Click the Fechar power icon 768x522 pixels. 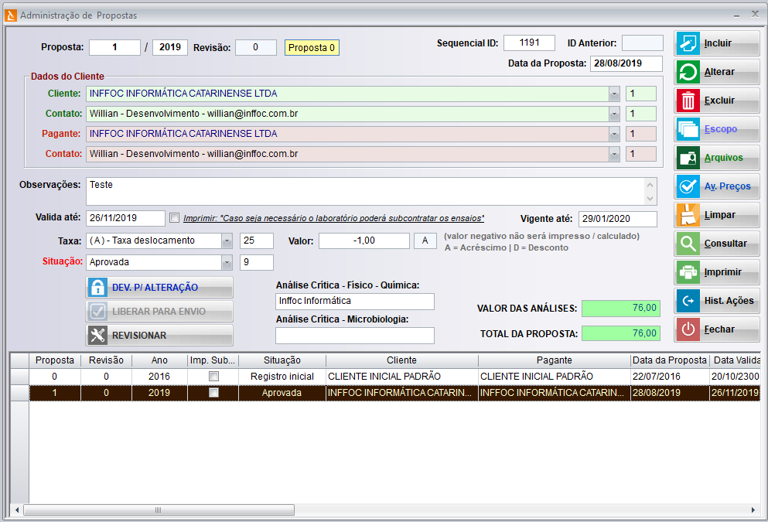688,329
